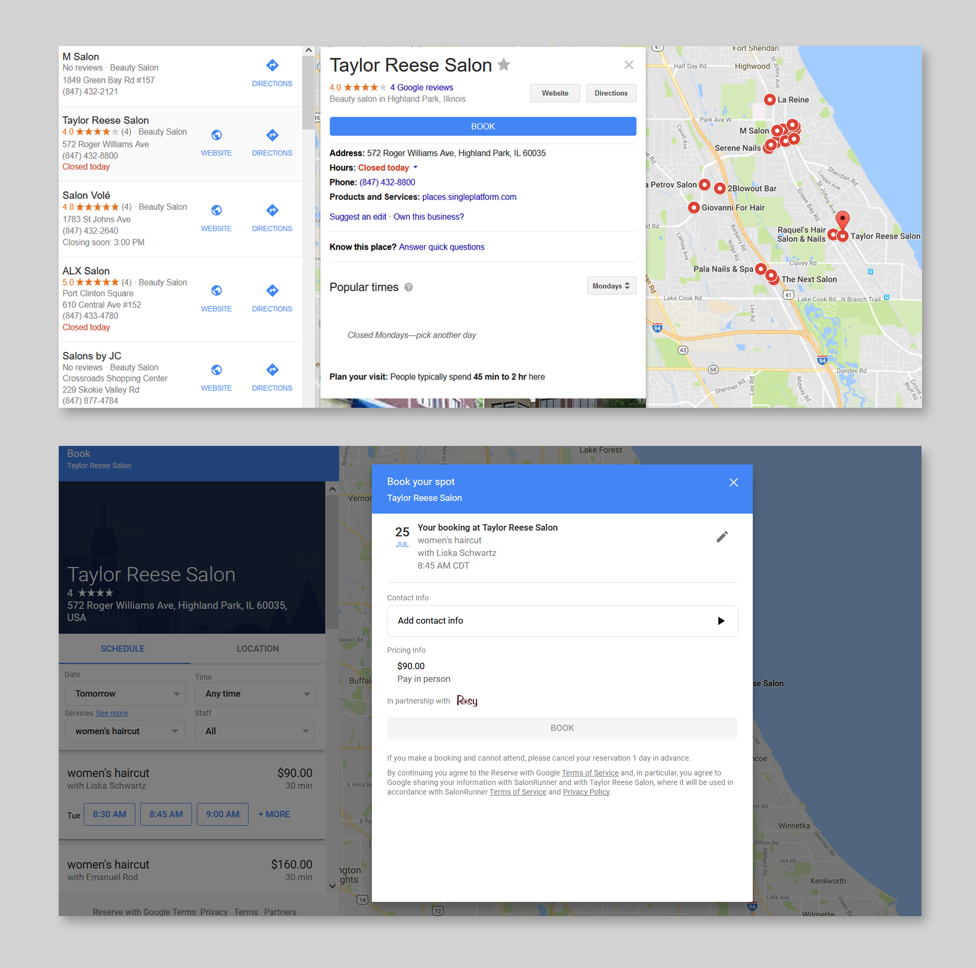
Task: Get directions to Salons by JC
Action: (x=272, y=370)
